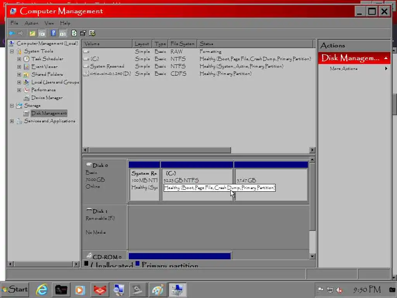Viewport: 397px width, 298px height.
Task: Collapse the Storage tree node
Action: 12,106
